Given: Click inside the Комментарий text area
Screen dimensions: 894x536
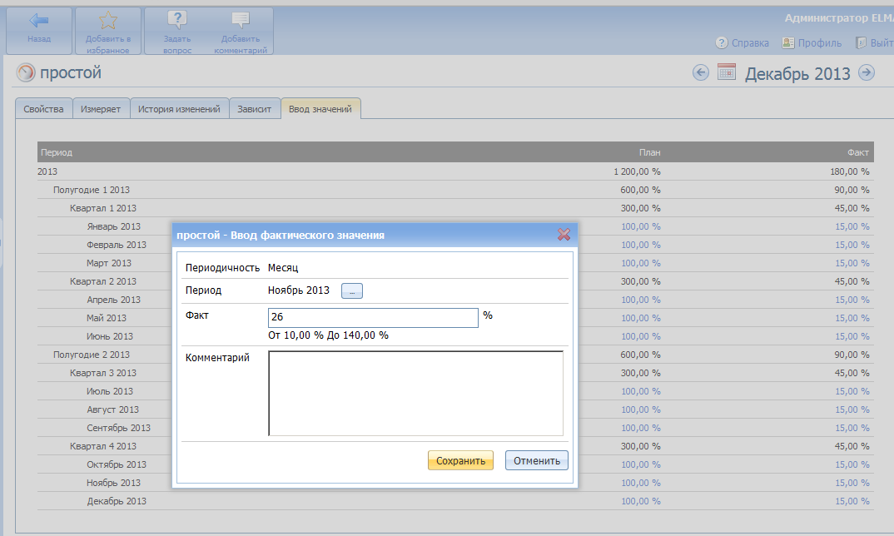Looking at the screenshot, I should click(415, 393).
